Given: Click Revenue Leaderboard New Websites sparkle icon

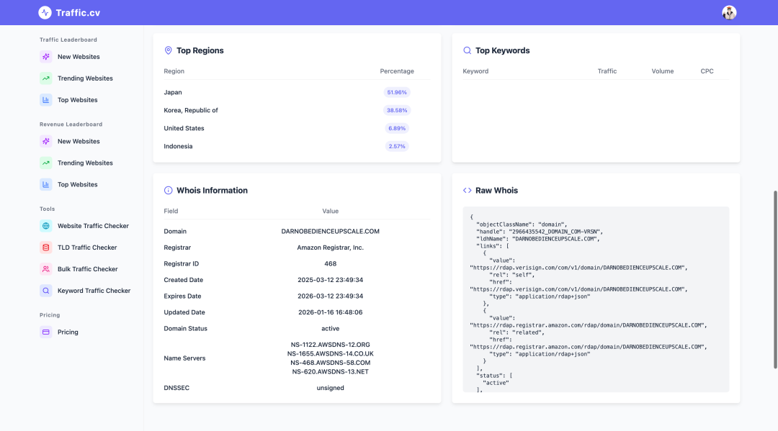Looking at the screenshot, I should 45,141.
